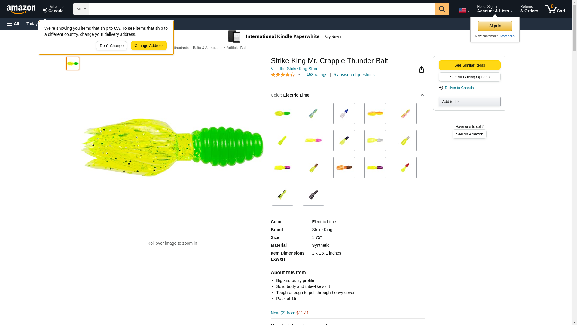Click the Amazon logo
Image resolution: width=577 pixels, height=325 pixels.
tap(21, 9)
